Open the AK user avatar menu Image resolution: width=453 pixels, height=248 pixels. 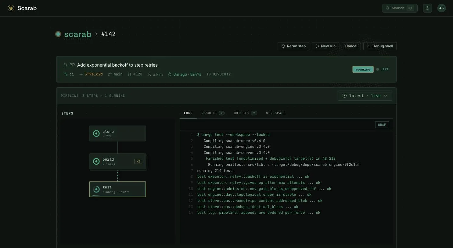point(441,8)
